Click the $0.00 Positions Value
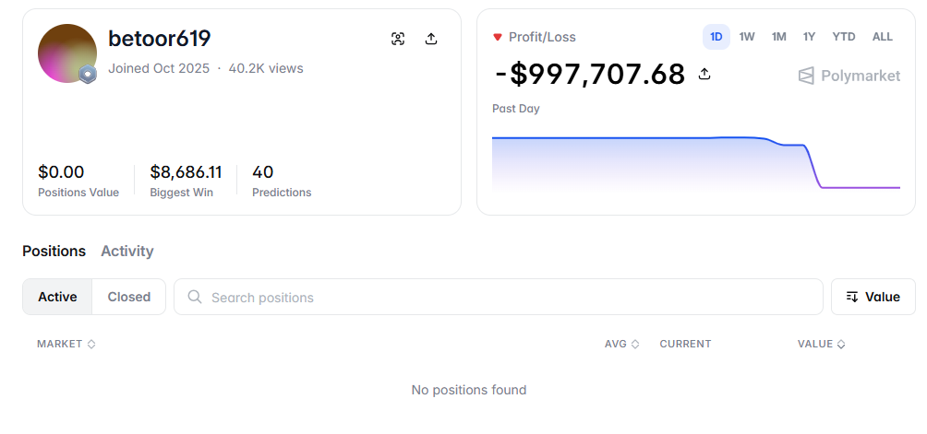 point(61,172)
